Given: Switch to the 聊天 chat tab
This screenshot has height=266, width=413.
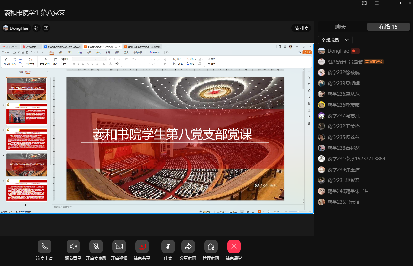Looking at the screenshot, I should pyautogui.click(x=340, y=27).
